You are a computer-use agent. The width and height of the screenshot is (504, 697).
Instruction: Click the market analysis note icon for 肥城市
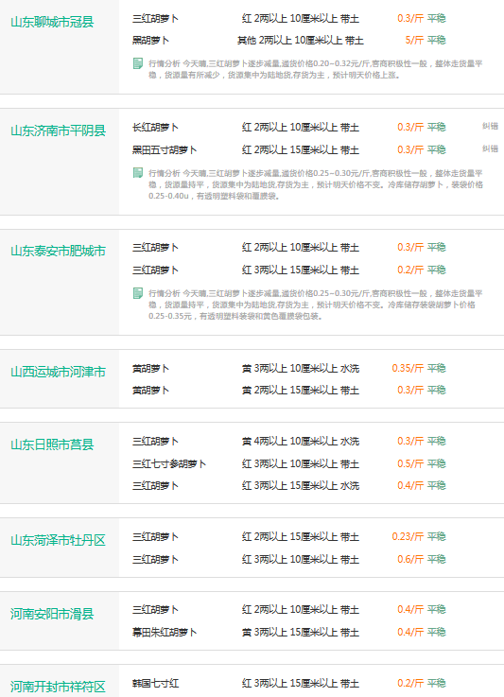[x=138, y=293]
